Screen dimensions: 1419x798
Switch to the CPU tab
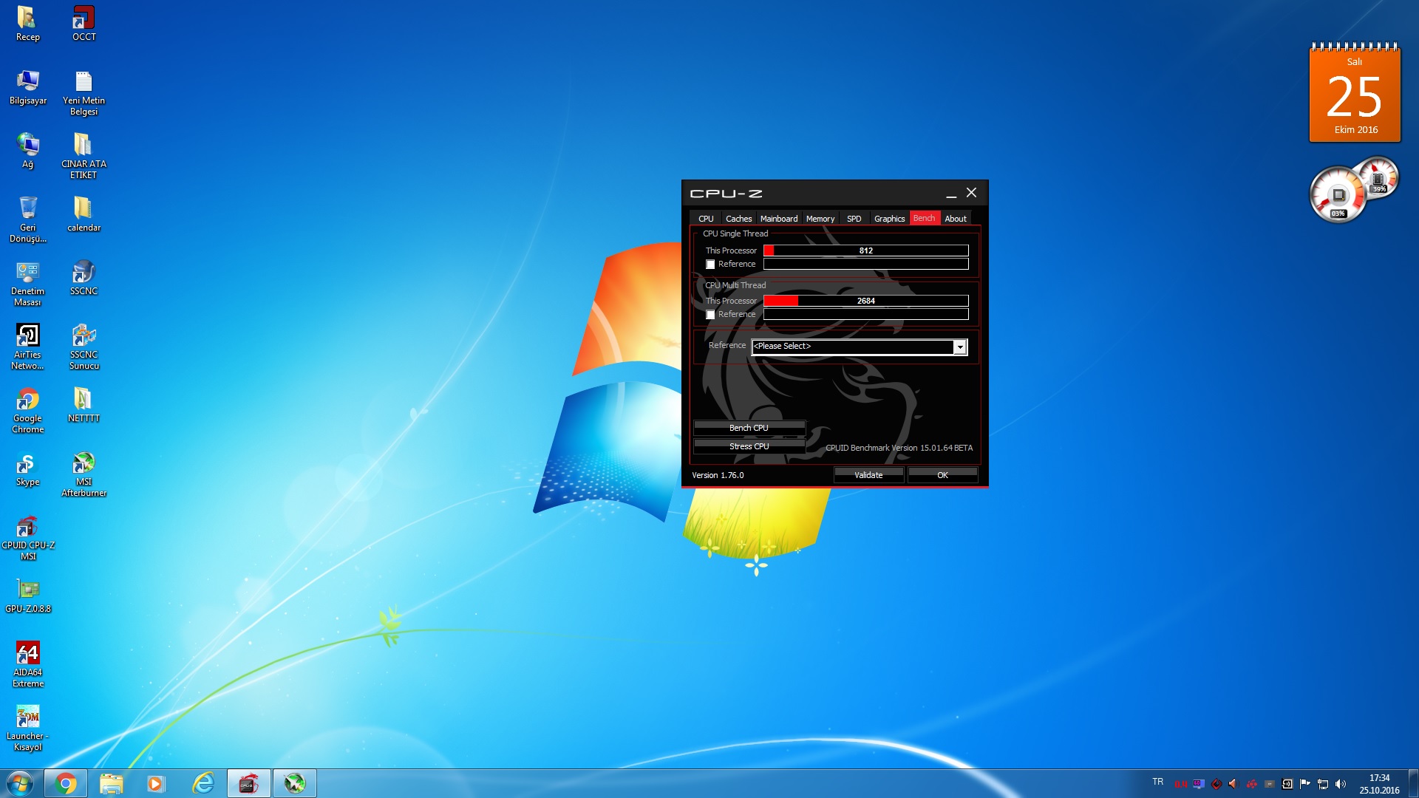[706, 219]
